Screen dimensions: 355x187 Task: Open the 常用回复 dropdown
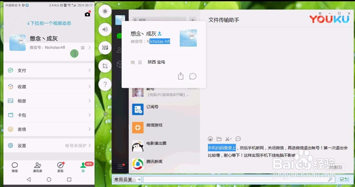pos(127,180)
